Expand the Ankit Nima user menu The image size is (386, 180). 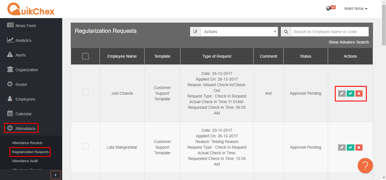[355, 8]
